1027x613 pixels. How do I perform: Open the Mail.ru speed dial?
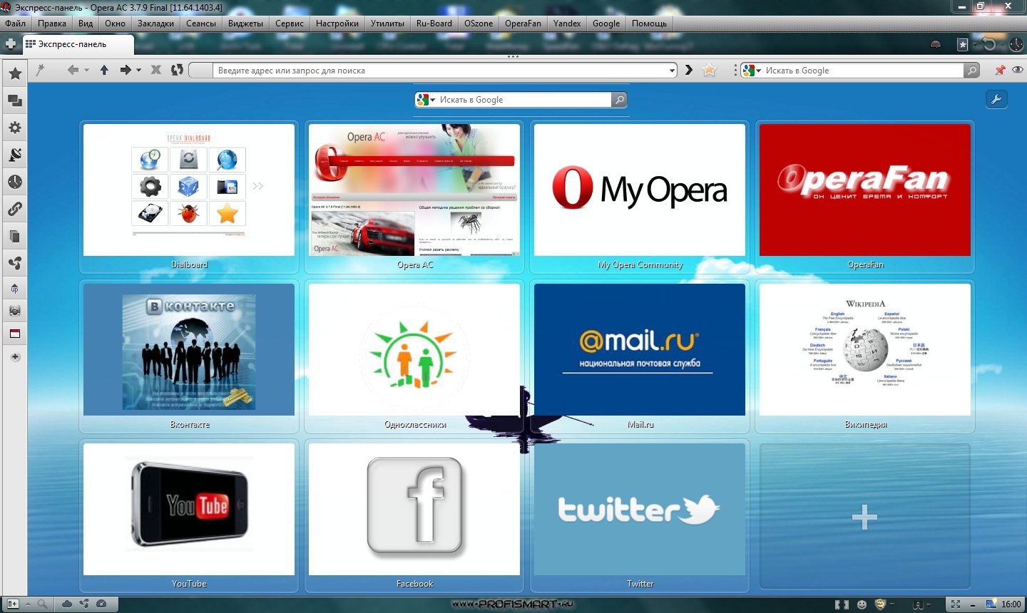640,356
